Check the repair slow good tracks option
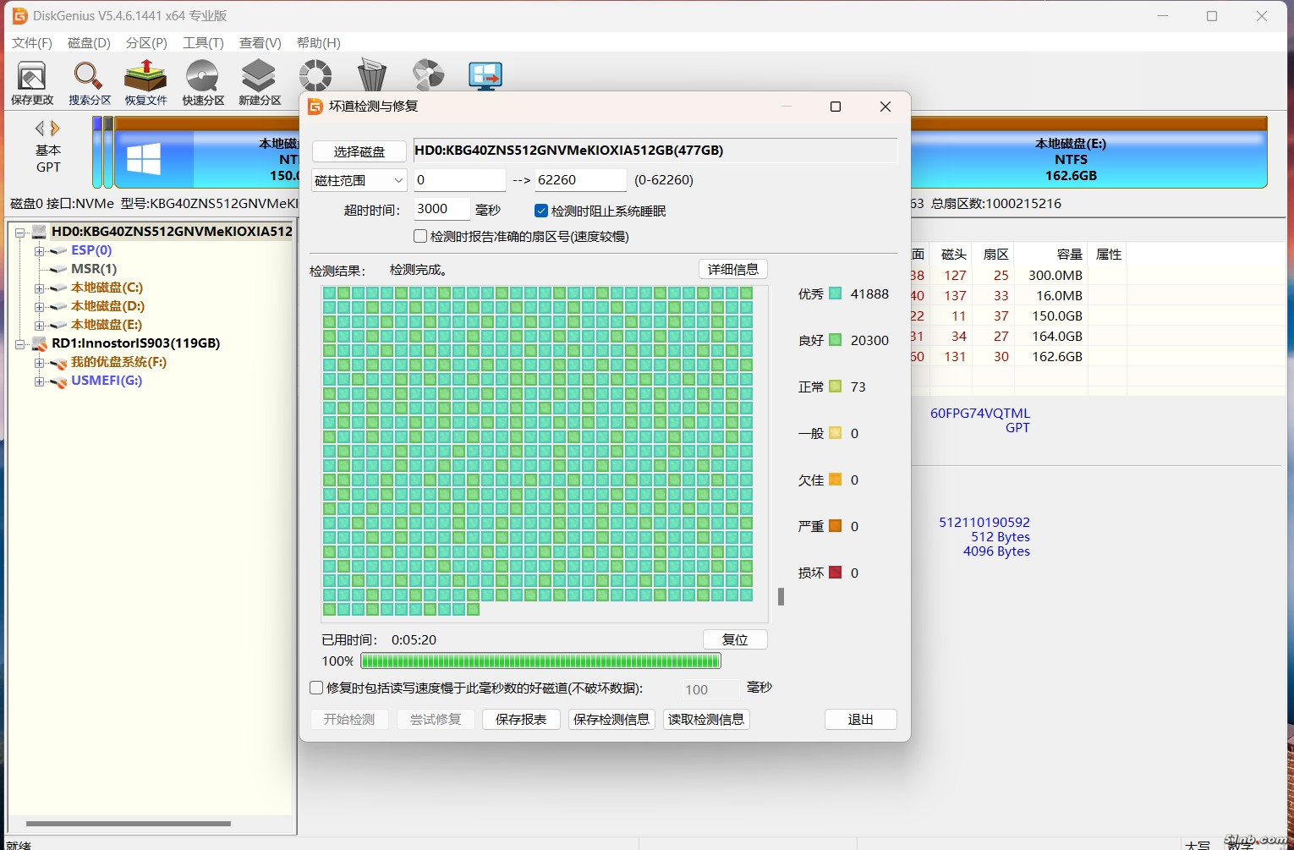This screenshot has height=850, width=1294. pos(316,688)
